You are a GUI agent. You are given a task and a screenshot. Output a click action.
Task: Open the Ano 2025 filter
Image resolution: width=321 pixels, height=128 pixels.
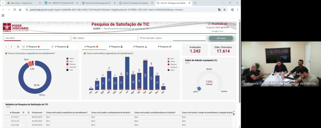tap(37, 38)
